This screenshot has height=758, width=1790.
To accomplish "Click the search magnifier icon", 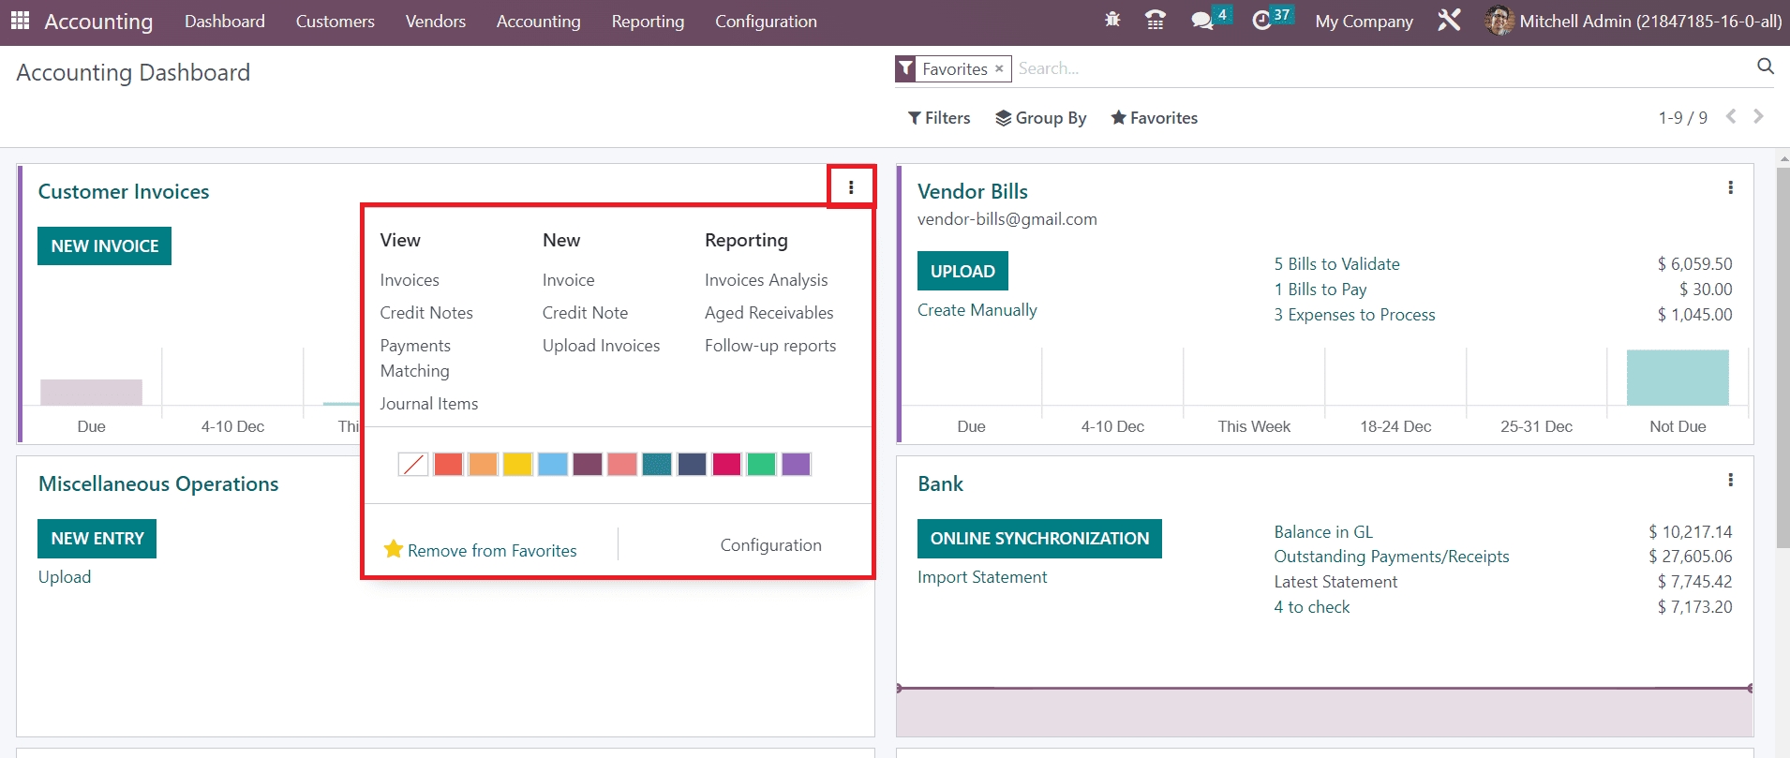I will click(x=1766, y=67).
